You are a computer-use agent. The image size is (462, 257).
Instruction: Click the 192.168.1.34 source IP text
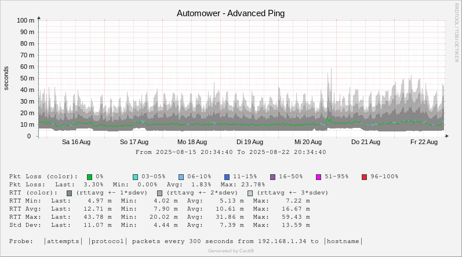point(282,241)
